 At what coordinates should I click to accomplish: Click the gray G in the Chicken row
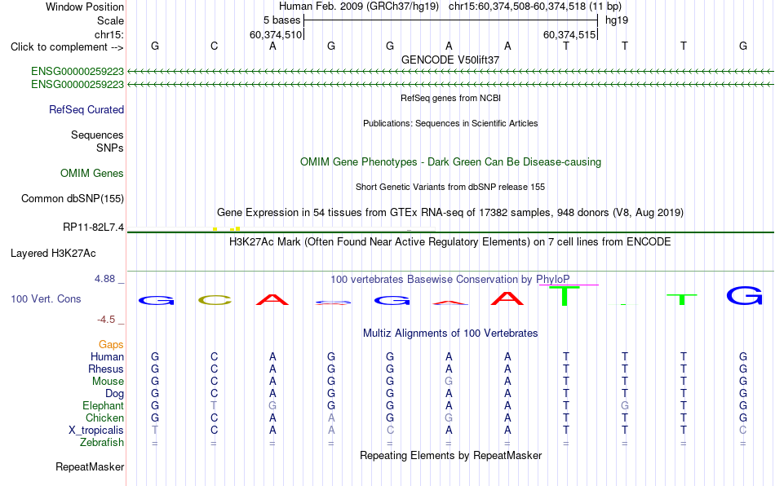click(449, 418)
